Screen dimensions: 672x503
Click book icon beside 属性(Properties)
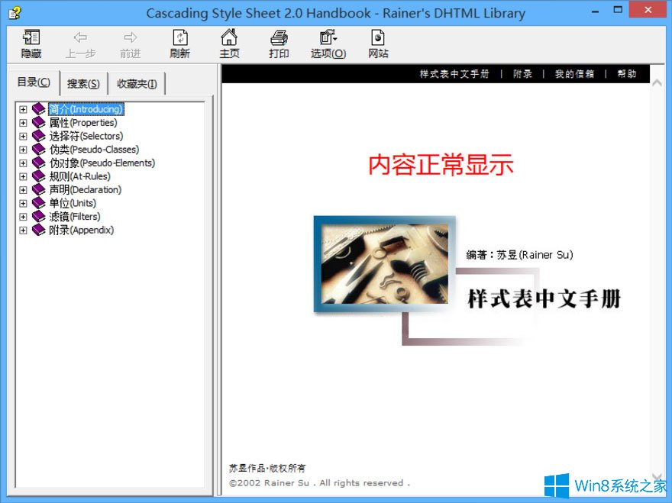39,123
